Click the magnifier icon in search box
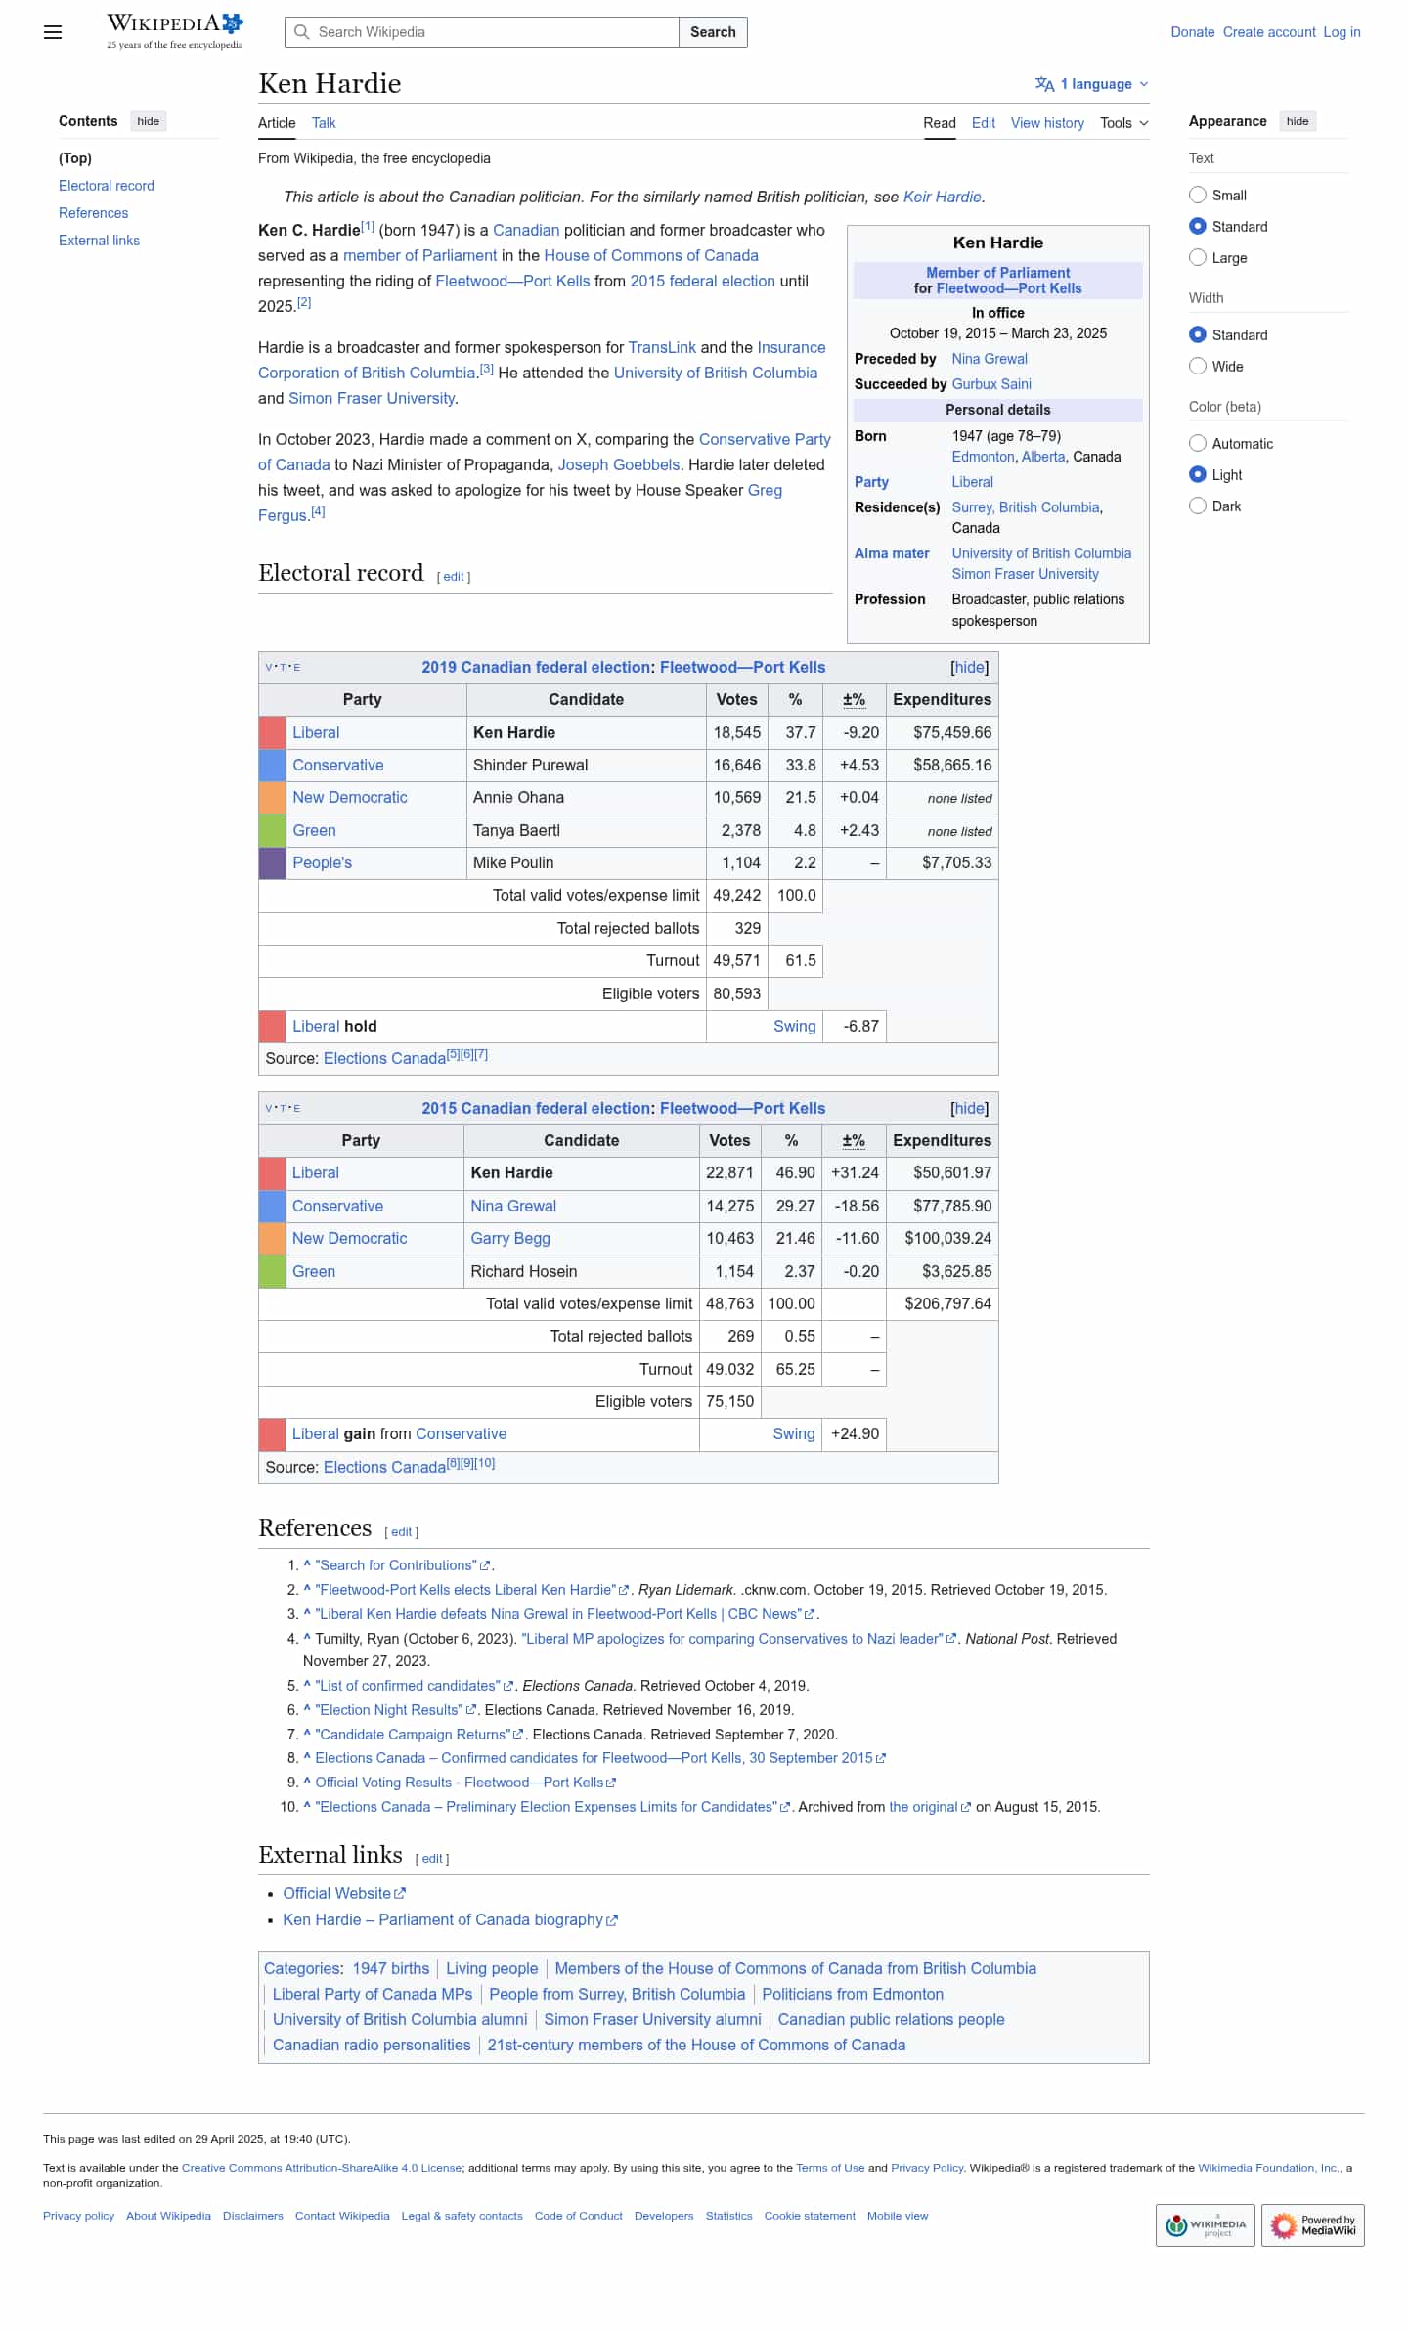 tap(302, 32)
